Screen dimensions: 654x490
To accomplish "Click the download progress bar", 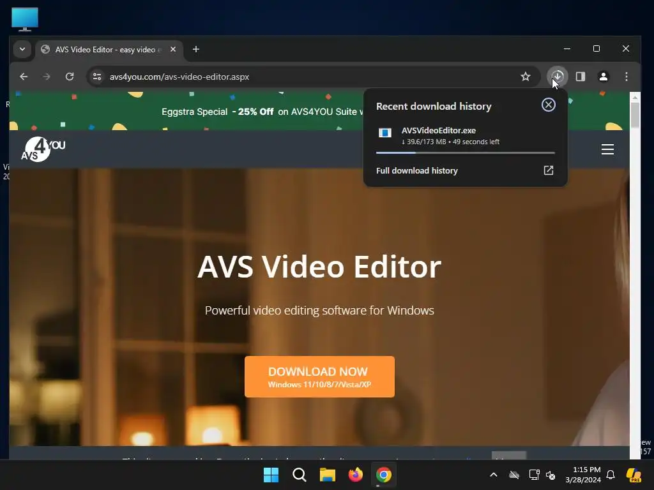I will point(465,153).
